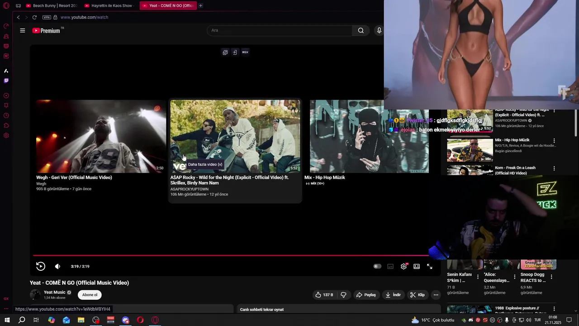Play Wegh - Geri Ver suggested video
This screenshot has height=326, width=579.
[x=101, y=136]
